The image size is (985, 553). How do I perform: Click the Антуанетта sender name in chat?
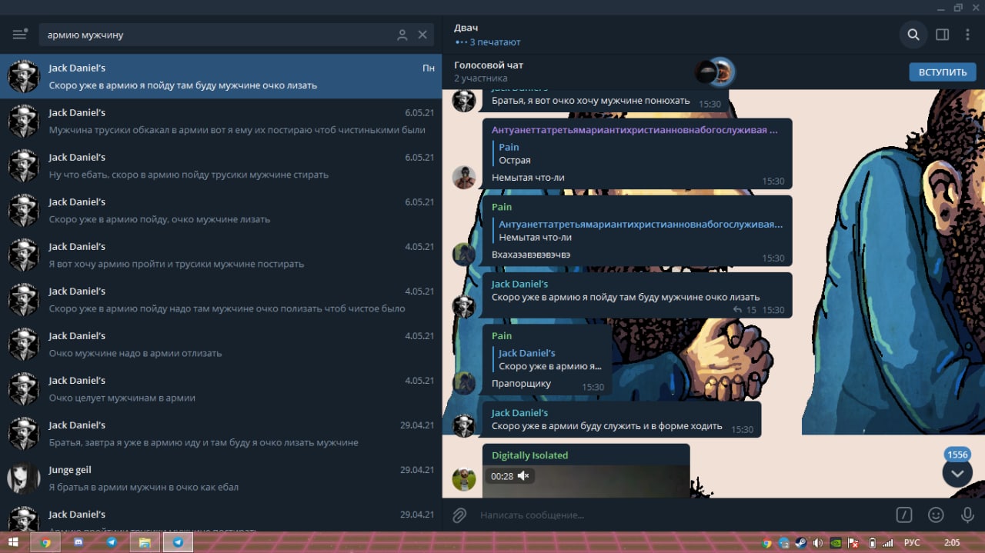pyautogui.click(x=635, y=129)
